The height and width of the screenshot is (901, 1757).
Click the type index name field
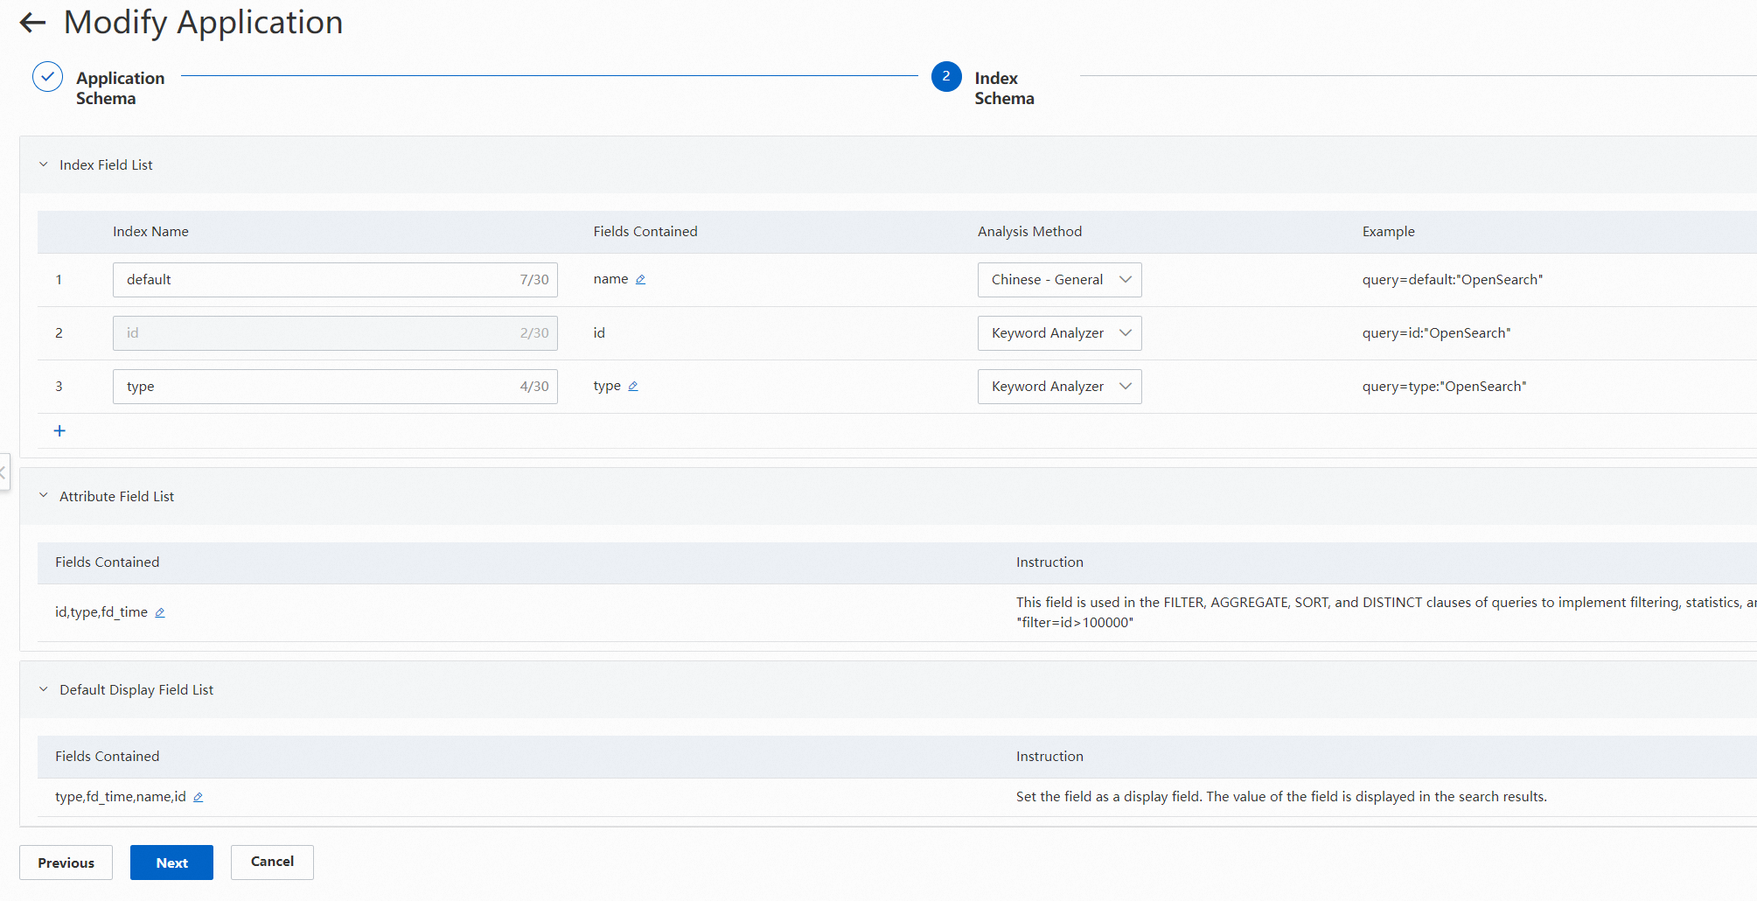pyautogui.click(x=335, y=387)
